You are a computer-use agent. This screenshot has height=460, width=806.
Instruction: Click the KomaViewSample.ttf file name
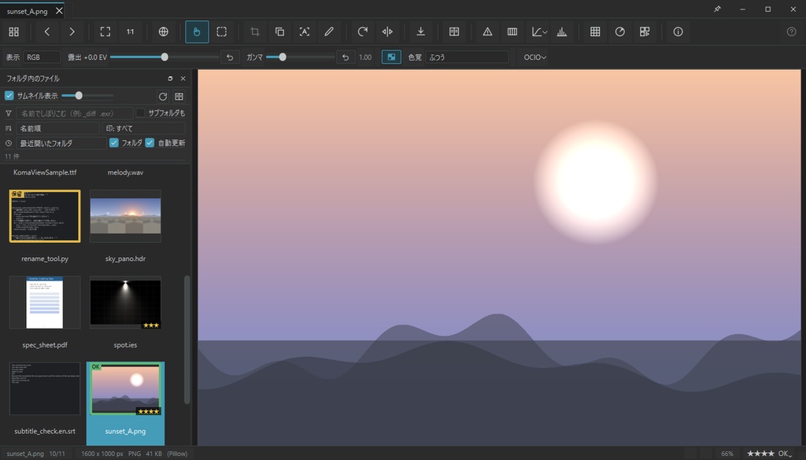[45, 172]
